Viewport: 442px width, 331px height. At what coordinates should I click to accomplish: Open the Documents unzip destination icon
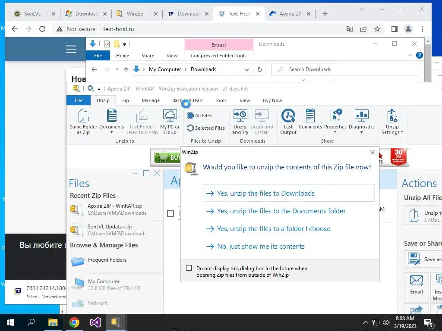(112, 116)
